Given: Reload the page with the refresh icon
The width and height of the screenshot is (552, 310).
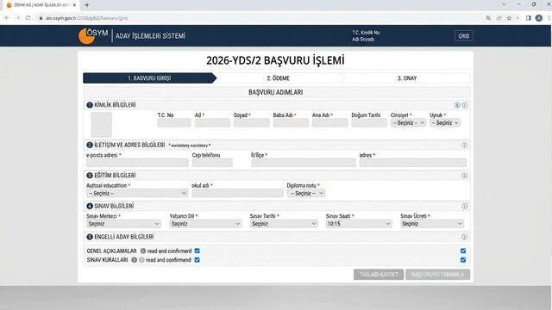Looking at the screenshot, I should (x=28, y=18).
